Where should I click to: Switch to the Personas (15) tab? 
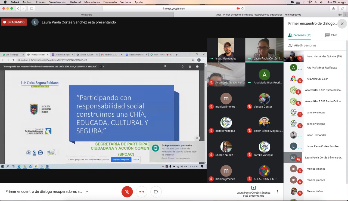tap(300, 35)
